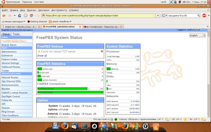Launch Thunderbird mail from the dock
211x132 pixels.
[x=75, y=126]
